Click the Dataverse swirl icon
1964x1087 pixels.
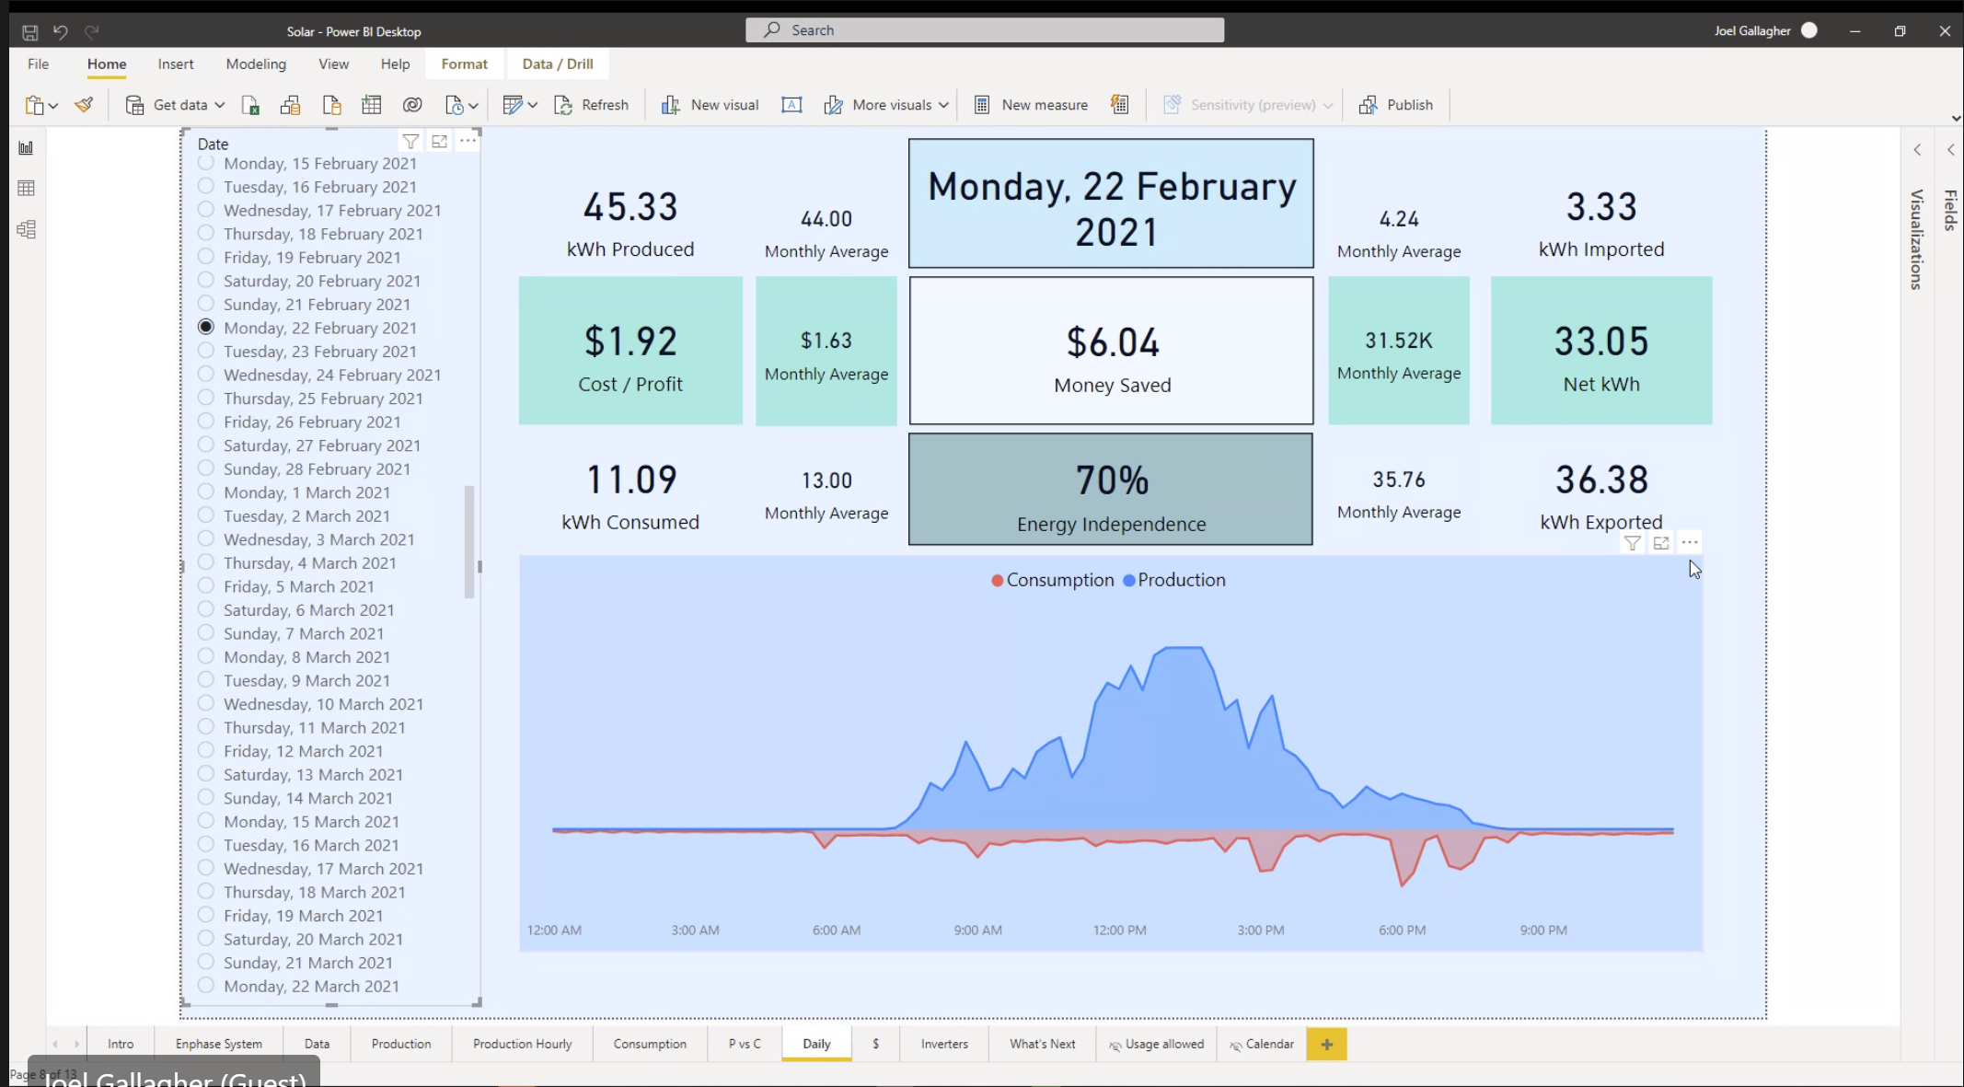point(412,105)
